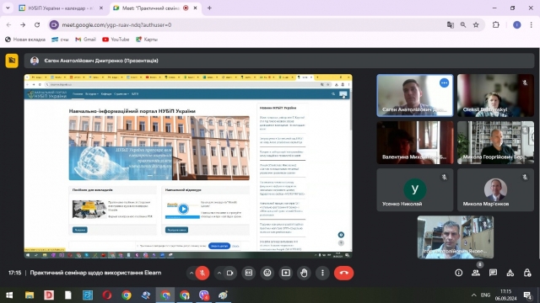The height and width of the screenshot is (303, 540).
Task: Start presenting your screen
Action: point(286,273)
